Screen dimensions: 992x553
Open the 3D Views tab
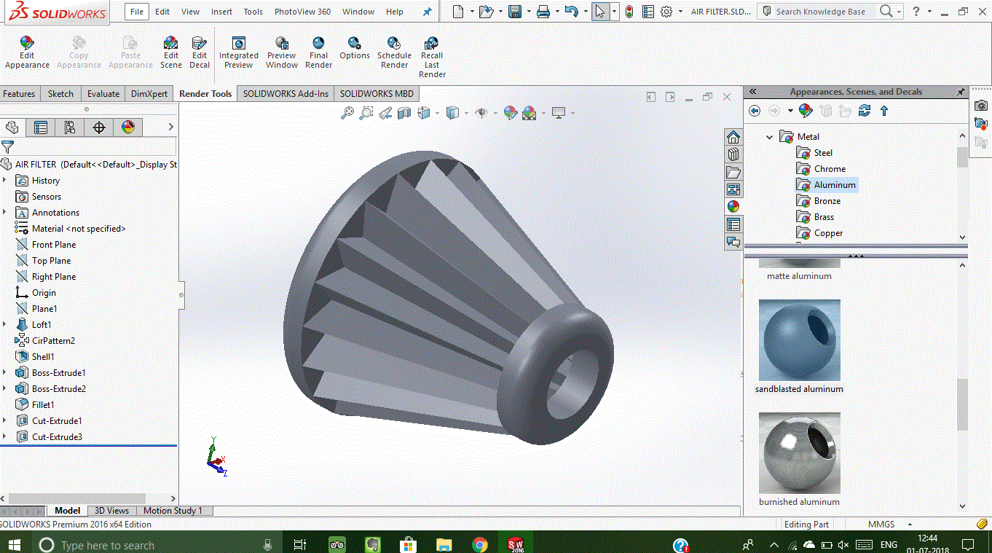pyautogui.click(x=112, y=511)
